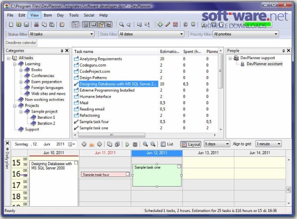
Task: Open the date picker calendar dropdown
Action: (x=72, y=144)
